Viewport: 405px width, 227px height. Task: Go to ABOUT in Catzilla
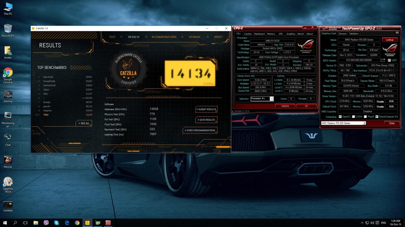tap(218, 37)
